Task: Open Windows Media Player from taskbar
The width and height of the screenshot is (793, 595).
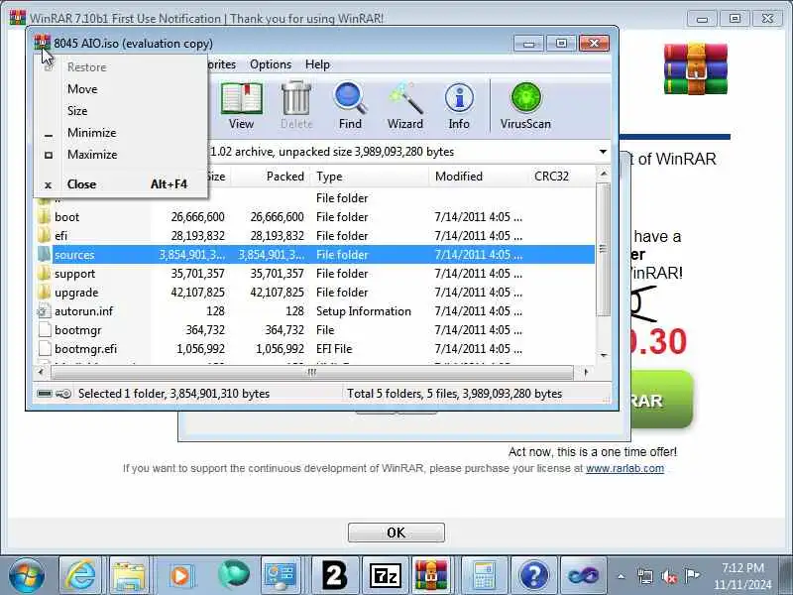Action: [x=181, y=575]
